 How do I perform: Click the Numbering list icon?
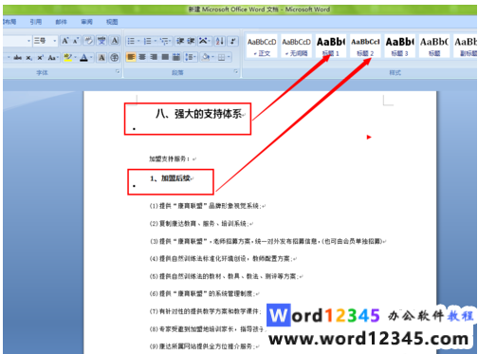(x=147, y=41)
